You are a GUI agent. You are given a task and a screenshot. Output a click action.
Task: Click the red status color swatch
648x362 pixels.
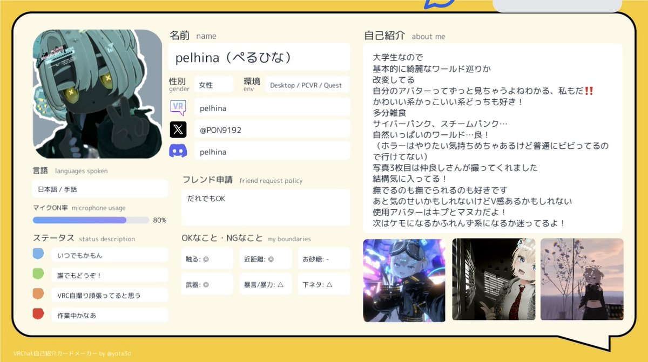[38, 313]
